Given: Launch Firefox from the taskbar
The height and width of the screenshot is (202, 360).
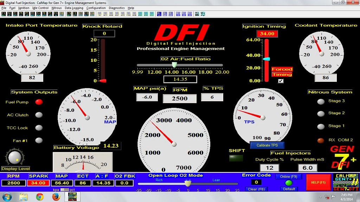Looking at the screenshot, I should click(x=56, y=197).
